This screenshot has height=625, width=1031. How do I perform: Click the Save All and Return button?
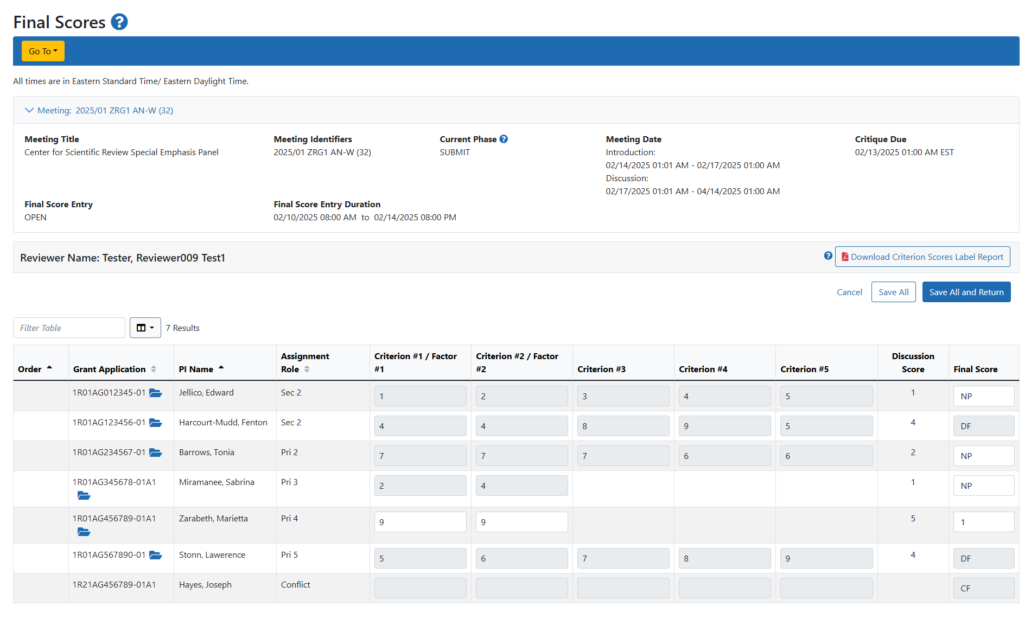(966, 292)
